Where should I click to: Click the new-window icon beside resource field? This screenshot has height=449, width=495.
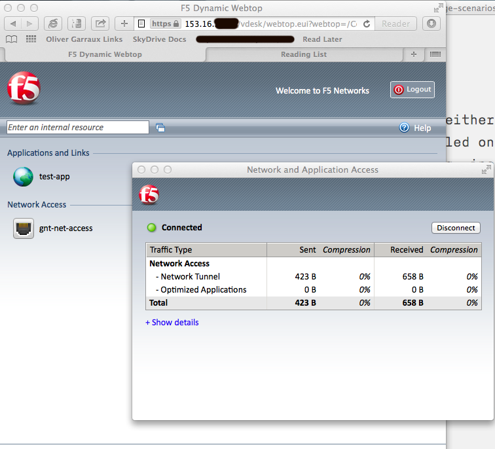(160, 128)
